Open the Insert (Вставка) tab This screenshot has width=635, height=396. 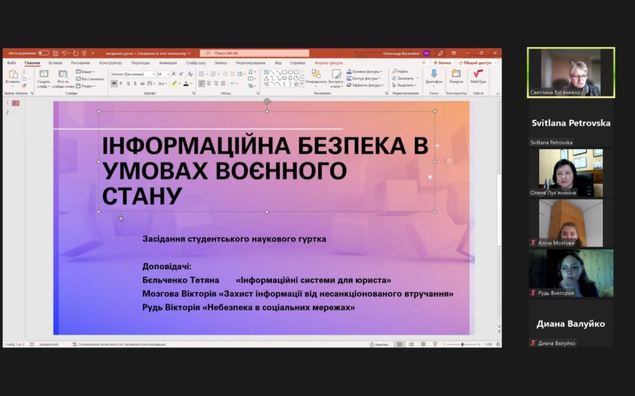pyautogui.click(x=55, y=63)
